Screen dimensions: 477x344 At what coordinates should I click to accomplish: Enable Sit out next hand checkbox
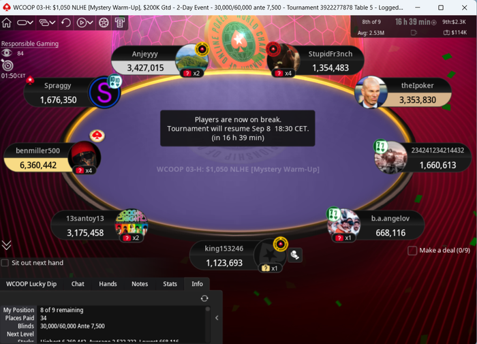pyautogui.click(x=5, y=262)
